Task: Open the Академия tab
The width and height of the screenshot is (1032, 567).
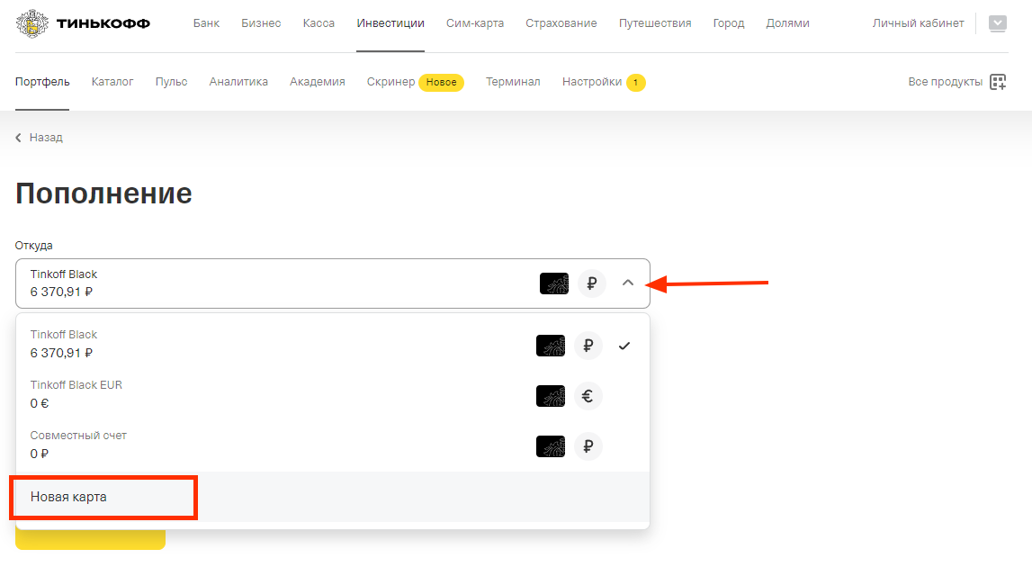Action: point(318,82)
